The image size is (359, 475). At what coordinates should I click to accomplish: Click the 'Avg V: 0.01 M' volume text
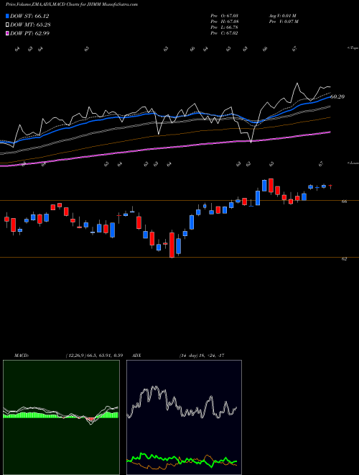pyautogui.click(x=284, y=16)
